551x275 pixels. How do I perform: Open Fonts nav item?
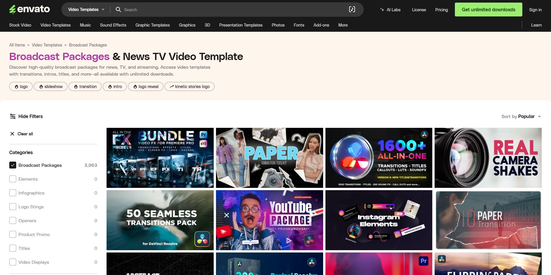299,25
